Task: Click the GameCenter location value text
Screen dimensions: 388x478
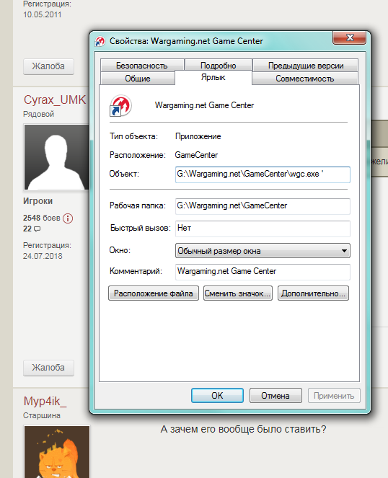Action: [196, 155]
